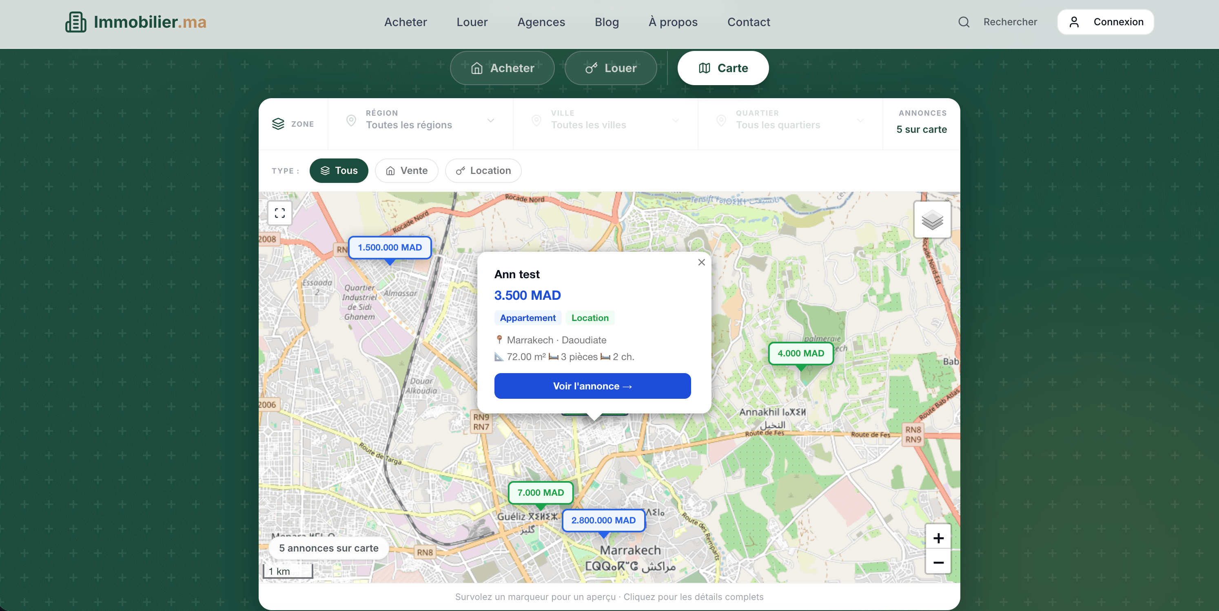Click the zoom in plus icon
The width and height of the screenshot is (1219, 611).
[x=938, y=537]
